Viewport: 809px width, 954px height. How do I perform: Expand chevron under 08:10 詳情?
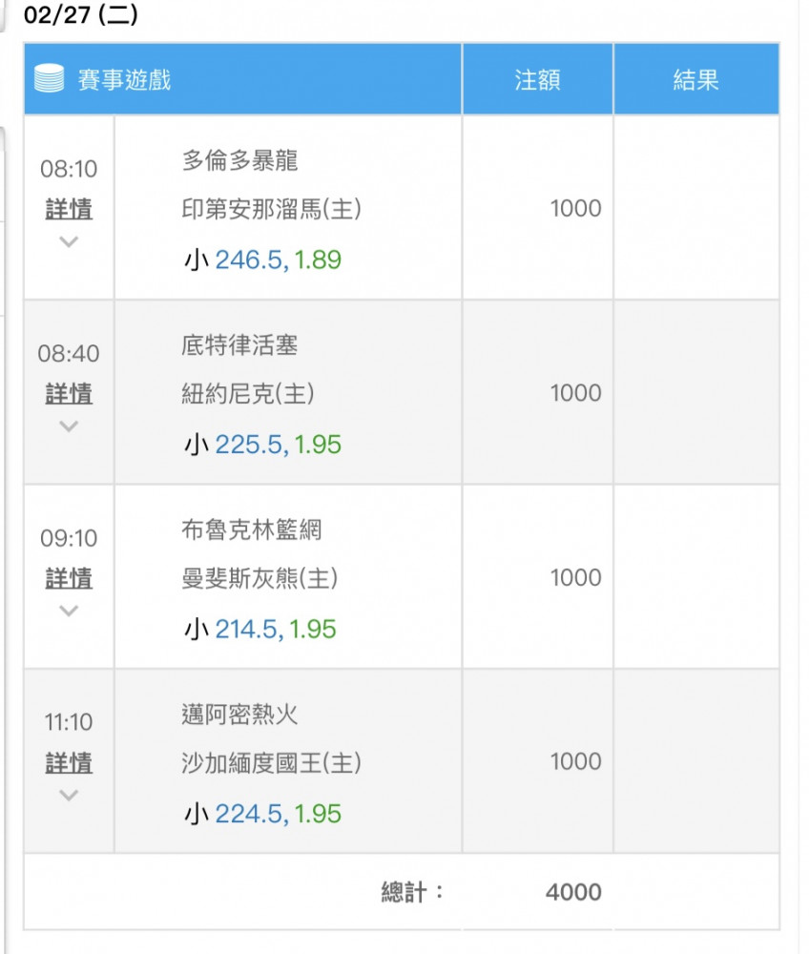[x=69, y=242]
